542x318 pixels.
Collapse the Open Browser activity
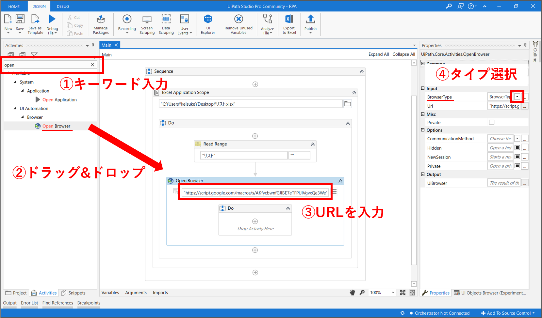click(340, 181)
